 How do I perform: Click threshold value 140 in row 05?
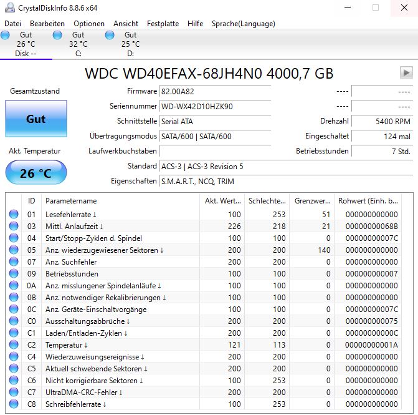[324, 250]
